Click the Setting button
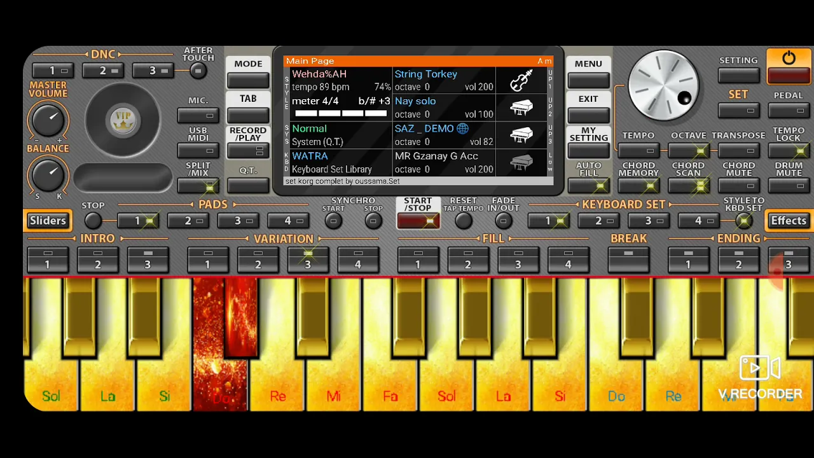Viewport: 814px width, 458px height. pos(738,76)
